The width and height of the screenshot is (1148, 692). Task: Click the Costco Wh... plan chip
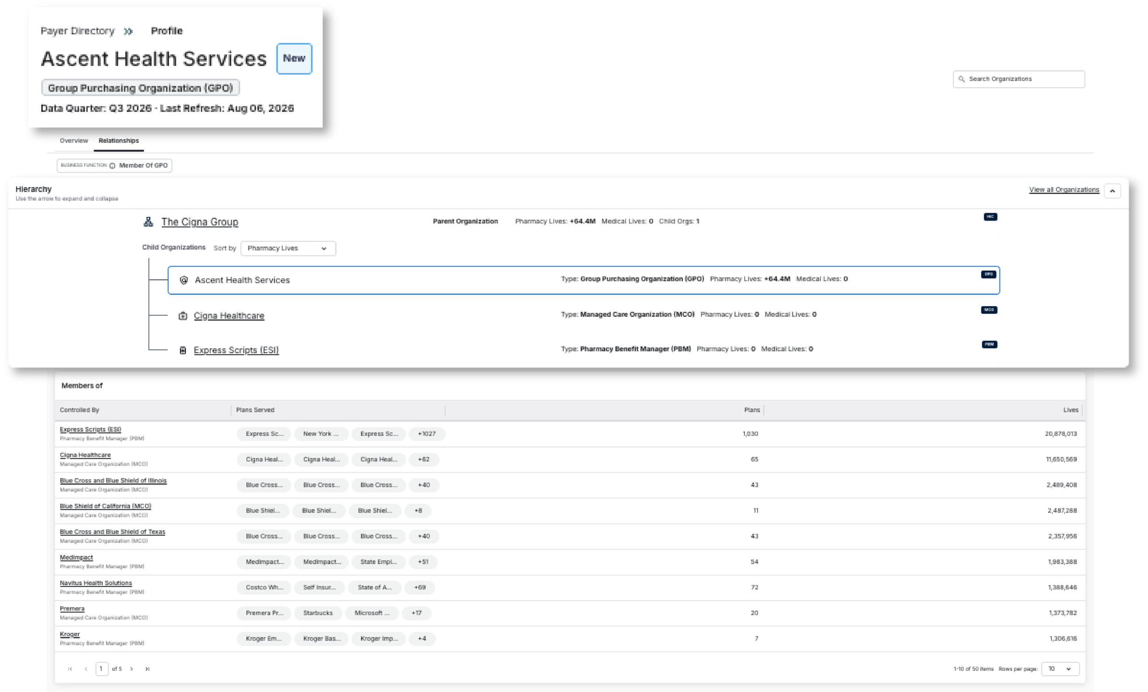click(x=264, y=587)
